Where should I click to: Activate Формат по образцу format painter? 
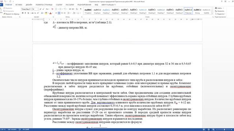coord(11,14)
